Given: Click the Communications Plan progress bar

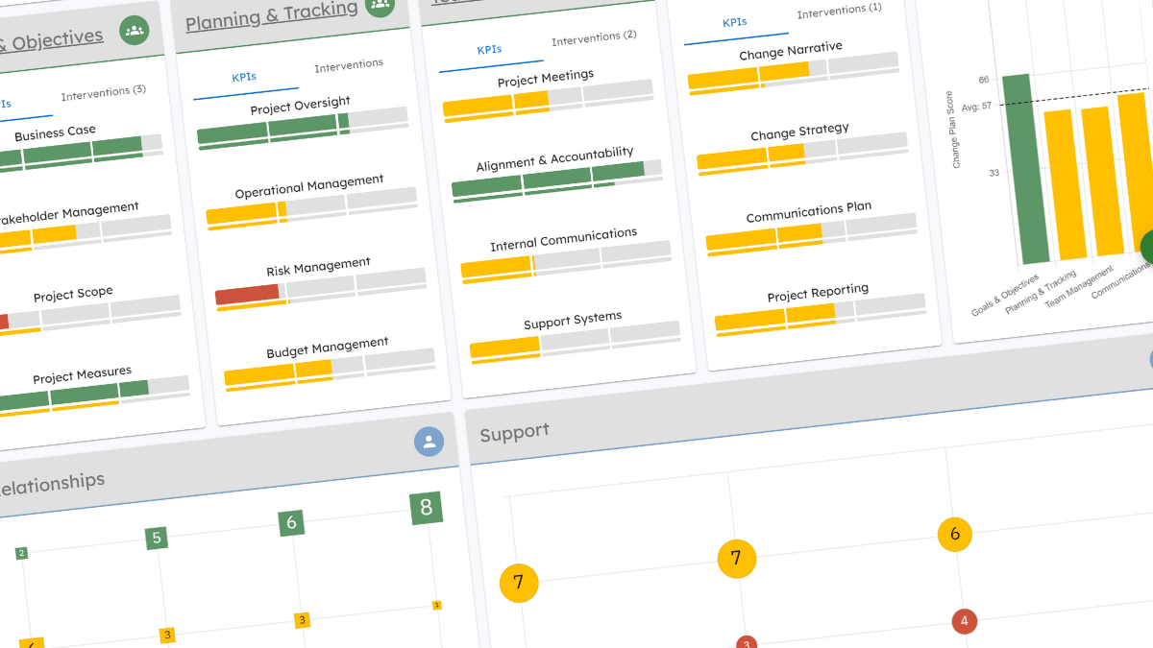Looking at the screenshot, I should (811, 236).
